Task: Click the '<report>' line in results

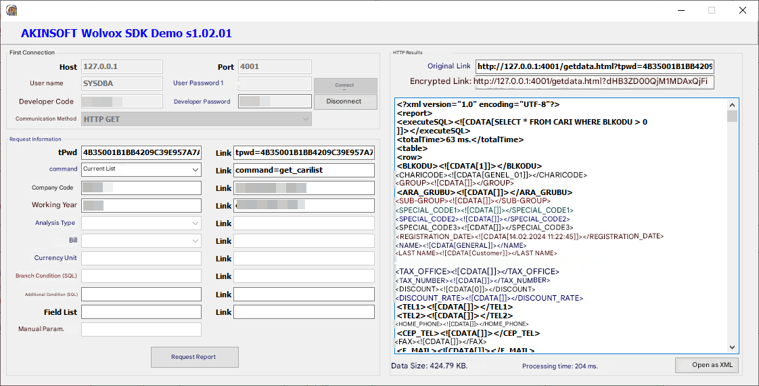Action: point(415,113)
